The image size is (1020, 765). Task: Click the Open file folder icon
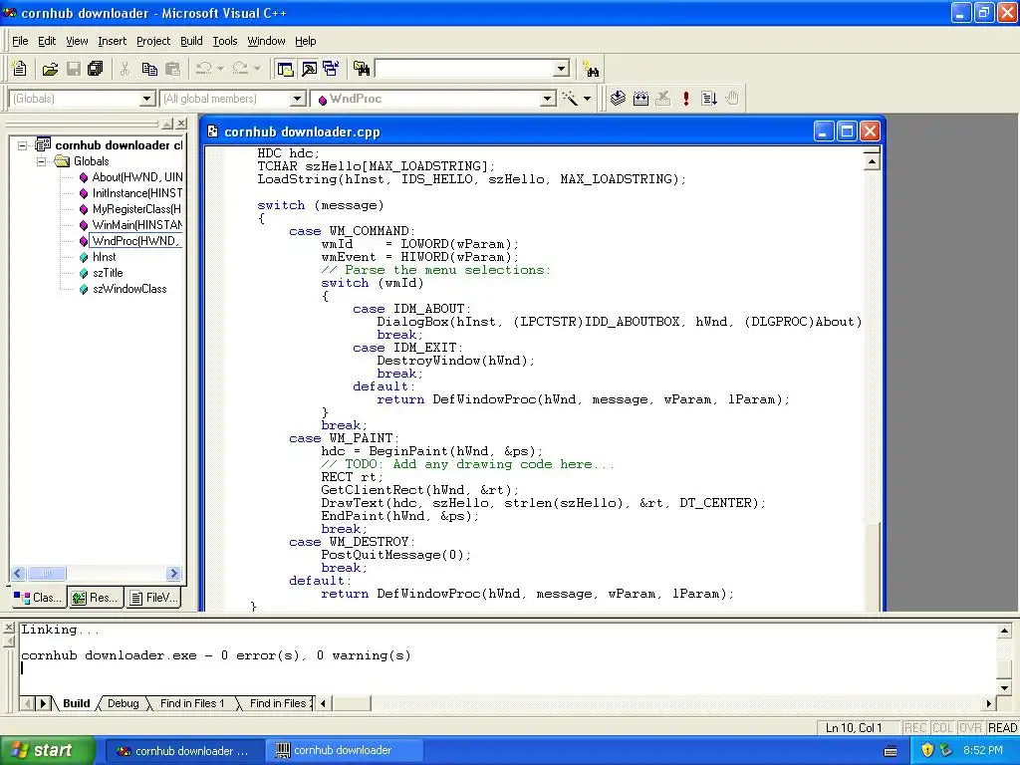[50, 69]
